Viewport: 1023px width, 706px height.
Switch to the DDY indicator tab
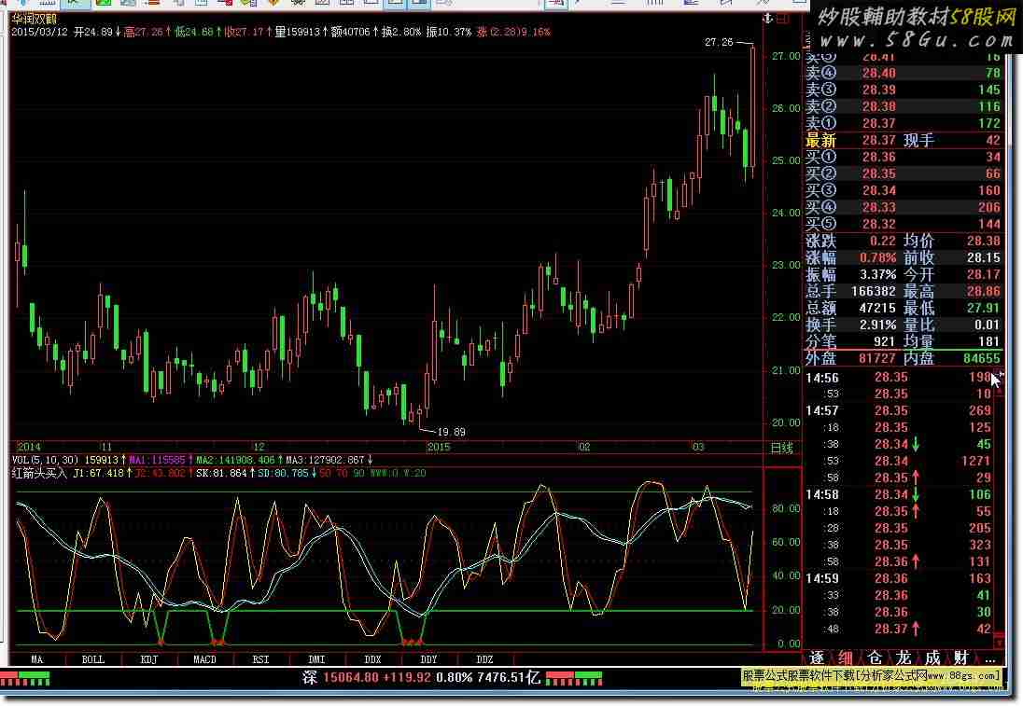428,659
